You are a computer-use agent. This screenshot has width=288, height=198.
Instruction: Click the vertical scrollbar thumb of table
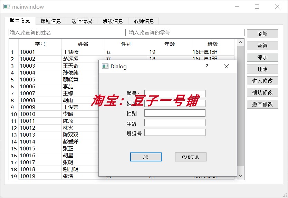[x=241, y=106]
